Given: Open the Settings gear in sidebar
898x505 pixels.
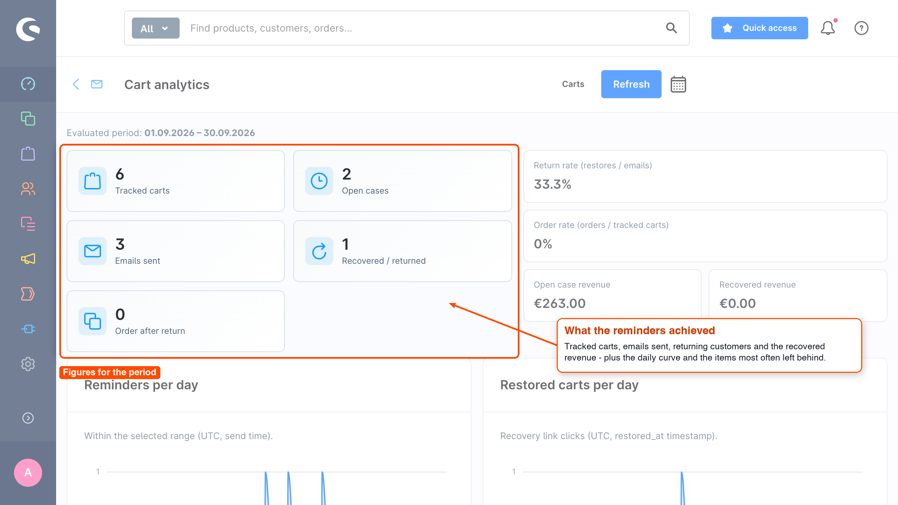Looking at the screenshot, I should click(x=28, y=364).
